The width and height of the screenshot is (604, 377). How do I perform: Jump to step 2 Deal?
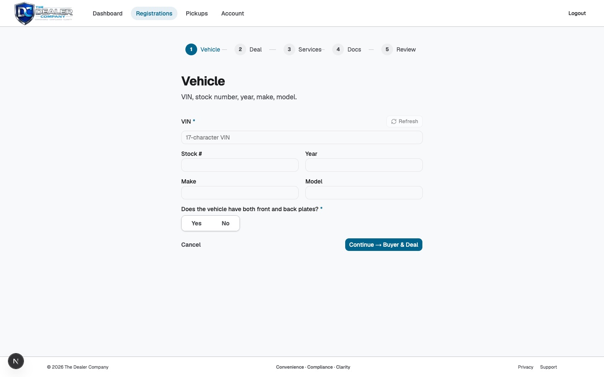click(x=248, y=49)
